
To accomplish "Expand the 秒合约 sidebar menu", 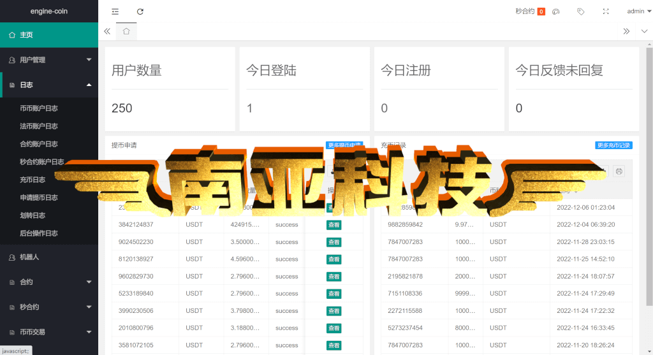I will 49,307.
